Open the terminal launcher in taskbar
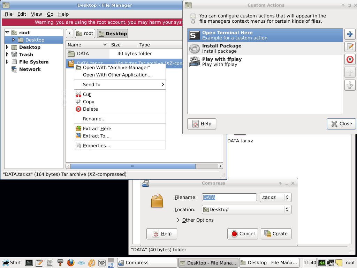Image resolution: width=357 pixels, height=268 pixels. [29, 262]
